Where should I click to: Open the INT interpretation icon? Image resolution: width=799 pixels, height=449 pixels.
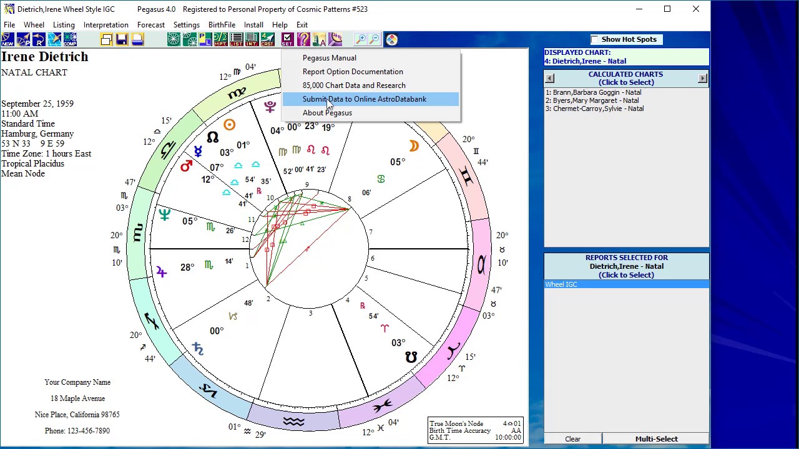(x=252, y=40)
